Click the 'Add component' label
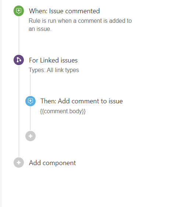The height and width of the screenshot is (207, 192). (x=52, y=163)
